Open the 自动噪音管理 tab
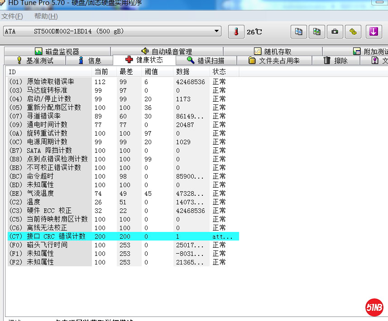388x321 pixels. [167, 52]
